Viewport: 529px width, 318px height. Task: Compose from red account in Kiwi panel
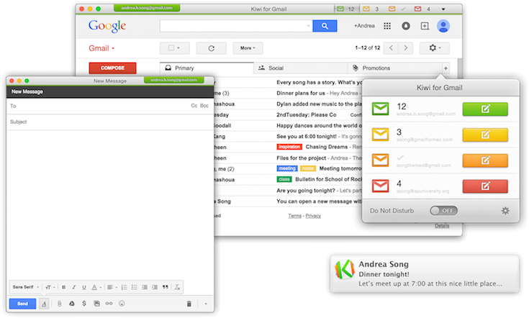[485, 186]
